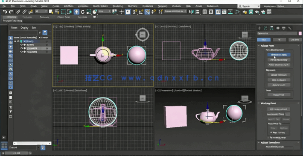Click the Center to Object button
Image resolution: width=303 pixels, height=156 pixels.
click(279, 75)
